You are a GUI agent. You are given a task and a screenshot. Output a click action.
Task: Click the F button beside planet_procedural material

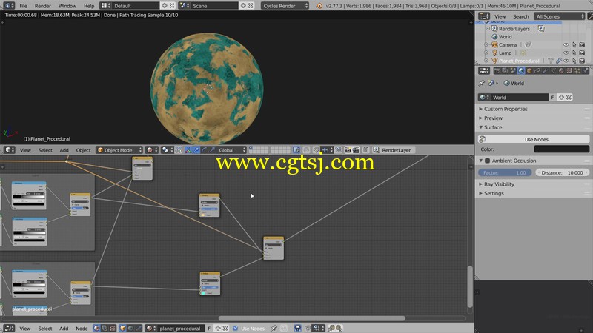click(x=209, y=328)
